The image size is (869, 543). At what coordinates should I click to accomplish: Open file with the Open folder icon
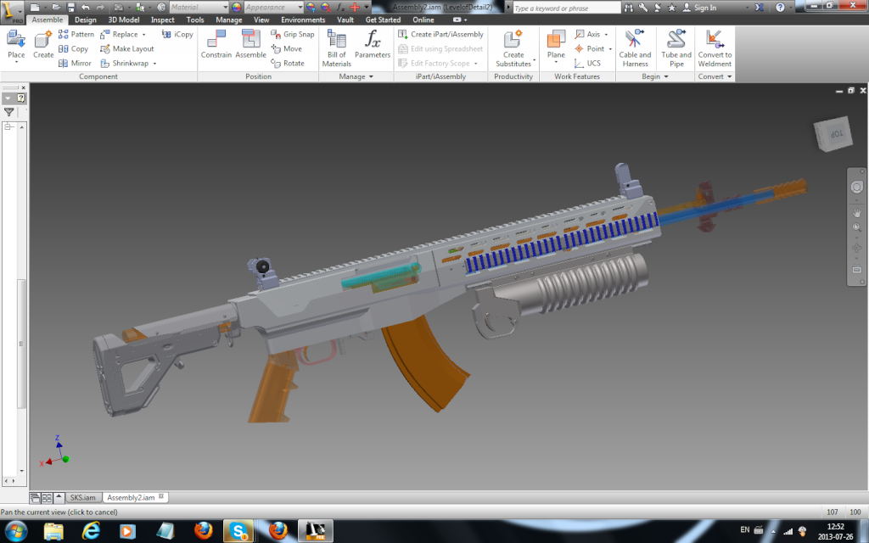[56, 7]
